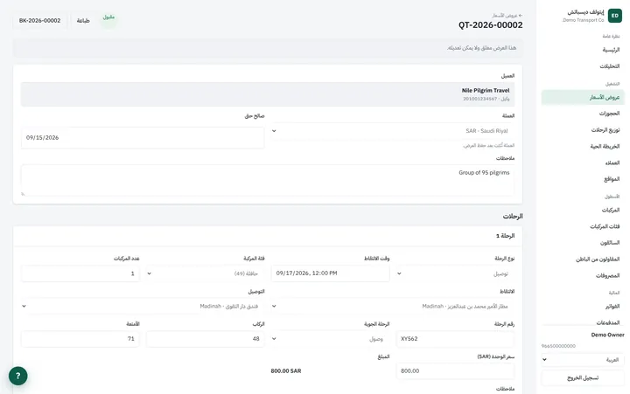Click the الرحلة 1 trip header
The width and height of the screenshot is (630, 394).
pyautogui.click(x=505, y=236)
